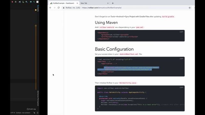
Task: Click the highlighted meta-data android:name line
Action: (x=132, y=67)
